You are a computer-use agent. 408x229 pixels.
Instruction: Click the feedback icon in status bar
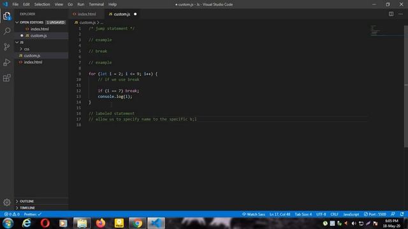pos(393,214)
